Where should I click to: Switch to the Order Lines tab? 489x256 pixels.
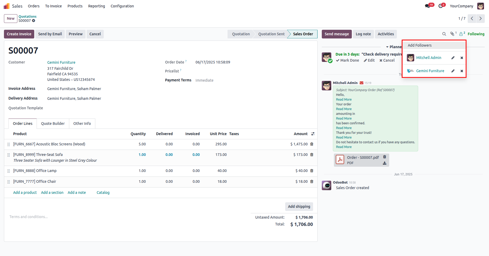[23, 124]
